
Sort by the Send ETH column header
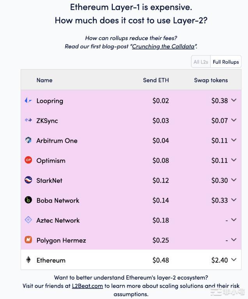pyautogui.click(x=156, y=80)
